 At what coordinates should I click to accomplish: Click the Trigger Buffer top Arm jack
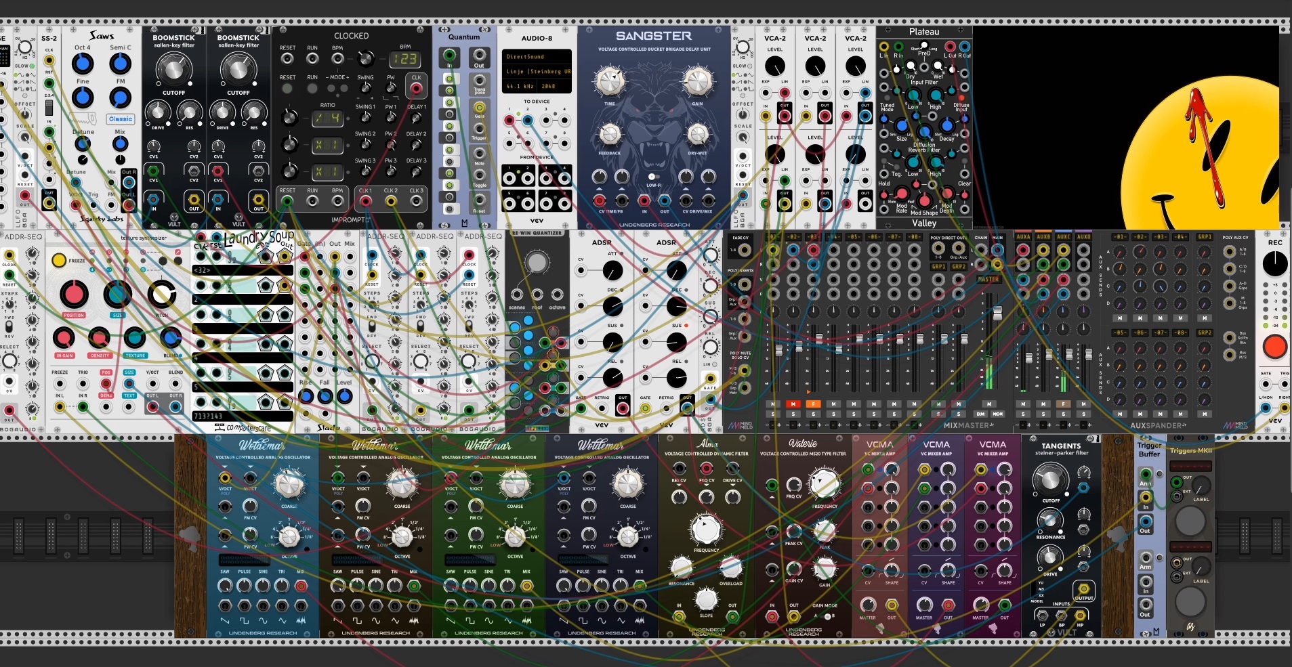[x=1145, y=475]
